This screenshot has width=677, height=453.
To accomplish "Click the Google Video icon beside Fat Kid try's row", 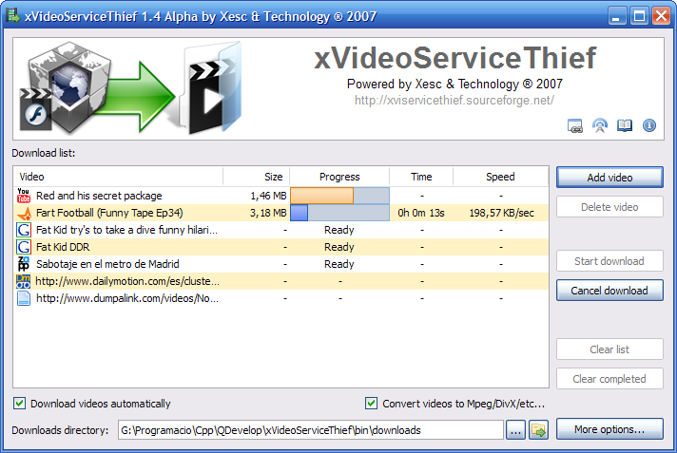I will tap(24, 230).
